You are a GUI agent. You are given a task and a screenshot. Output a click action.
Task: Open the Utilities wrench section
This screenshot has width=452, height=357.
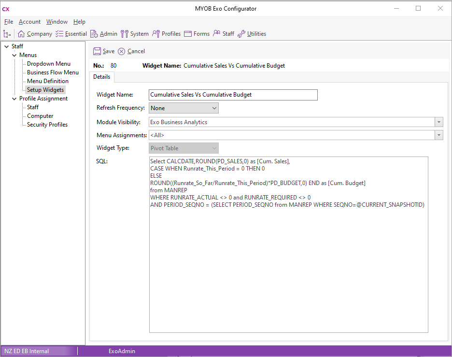[241, 34]
